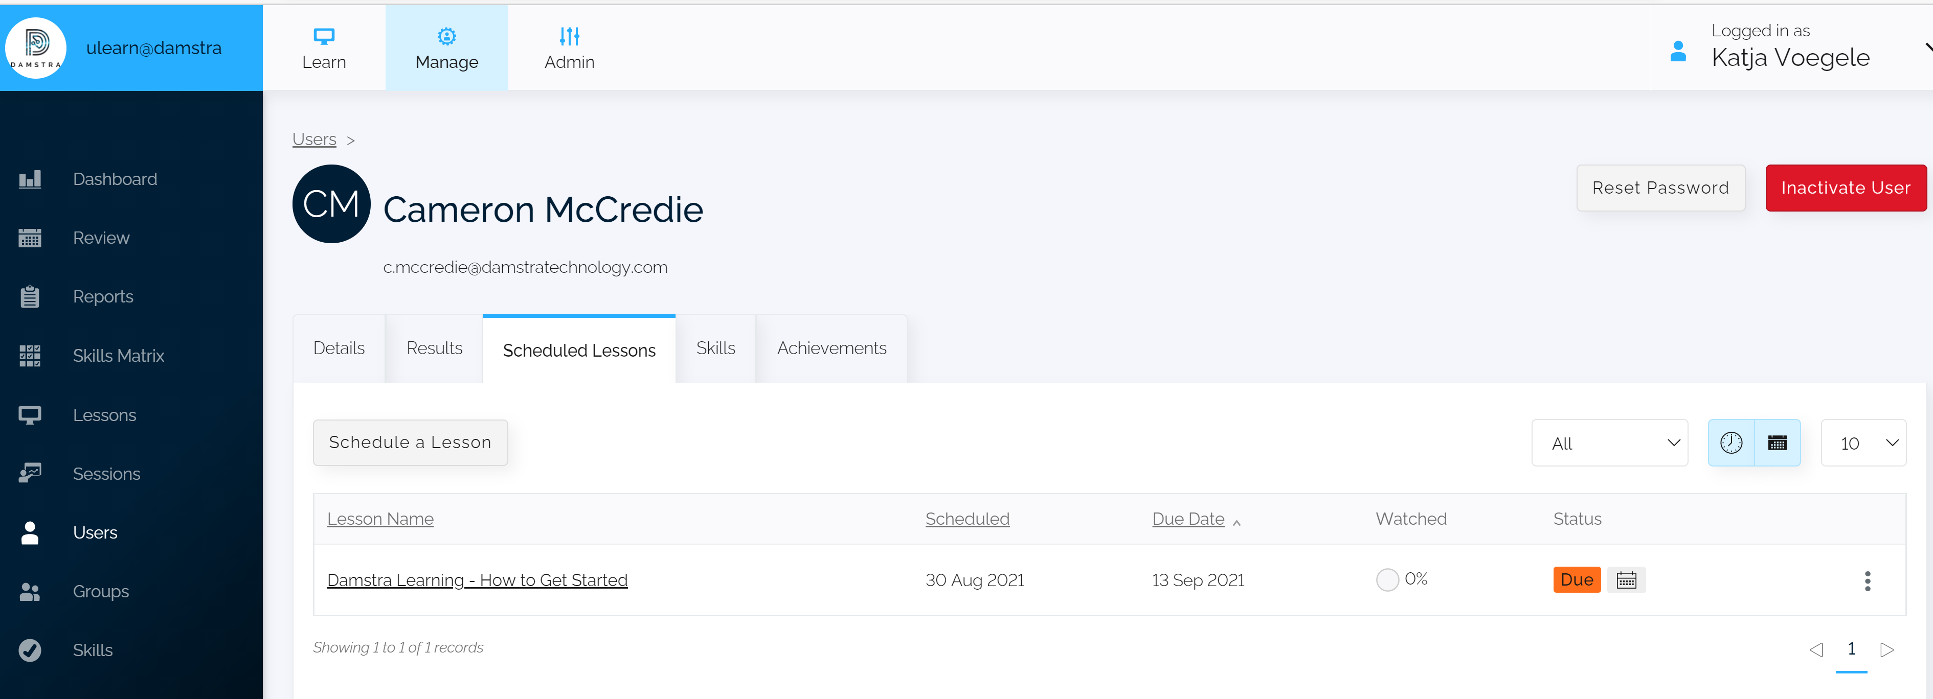The width and height of the screenshot is (1933, 699).
Task: Open the Results tab
Action: click(435, 349)
